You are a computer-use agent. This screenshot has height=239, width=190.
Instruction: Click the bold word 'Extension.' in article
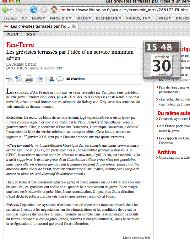tap(15, 117)
